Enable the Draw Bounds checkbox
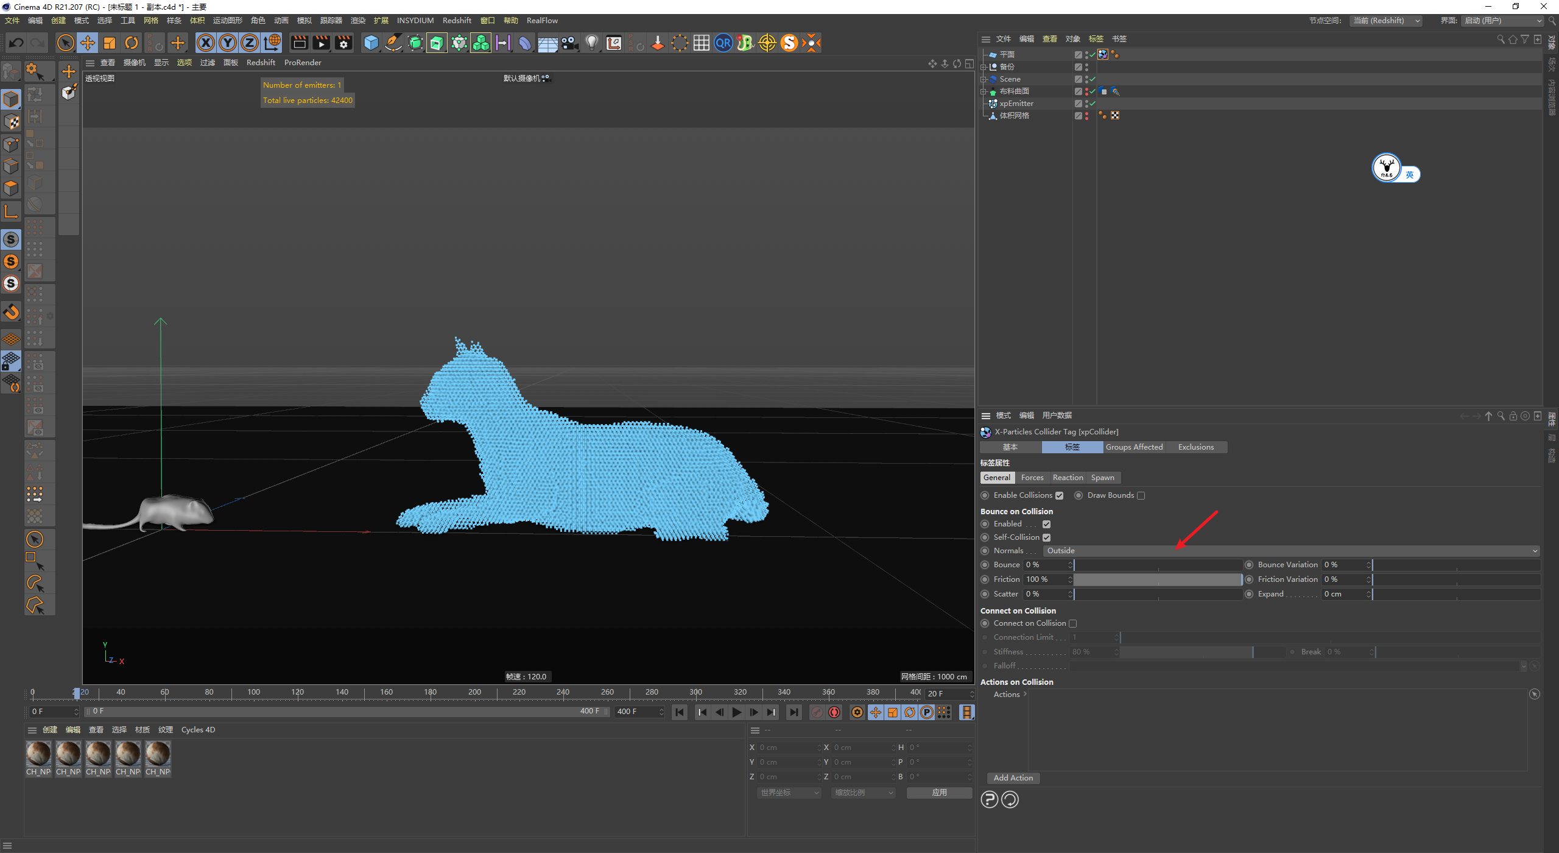 [x=1141, y=495]
